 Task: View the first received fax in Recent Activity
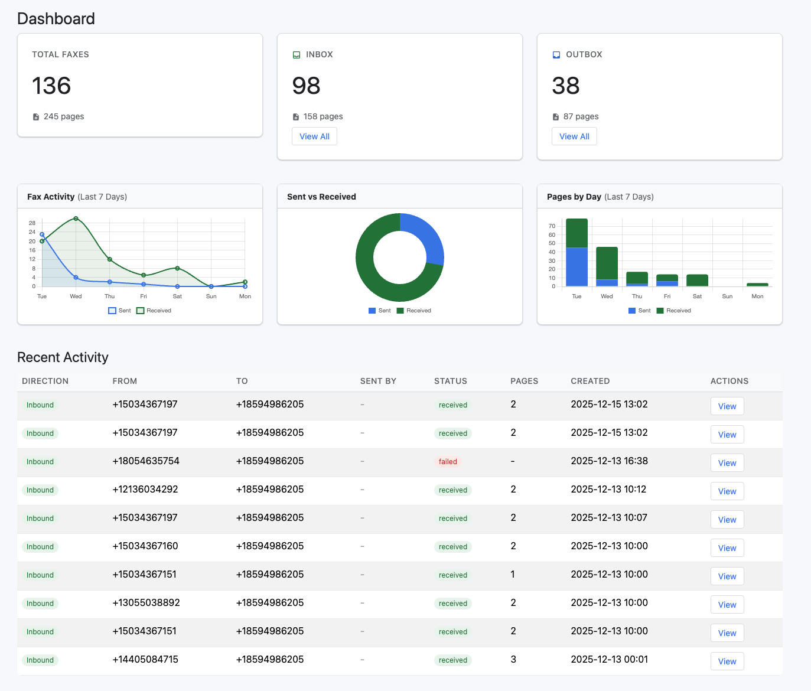click(x=727, y=406)
